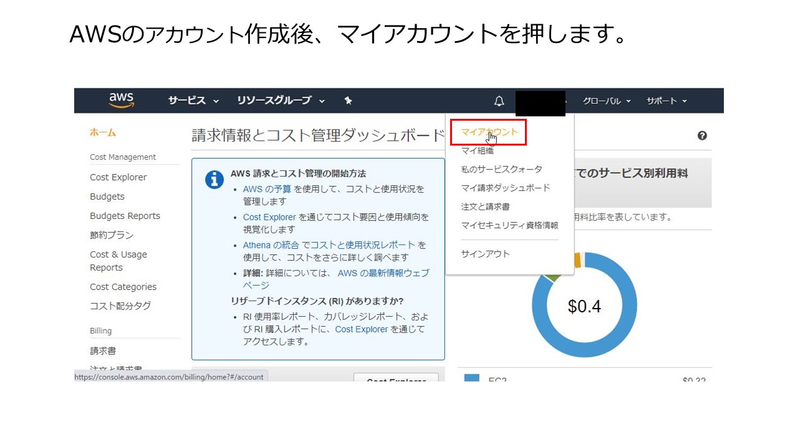Click Cost Explorer link in RI section
The width and height of the screenshot is (798, 448).
pos(362,329)
